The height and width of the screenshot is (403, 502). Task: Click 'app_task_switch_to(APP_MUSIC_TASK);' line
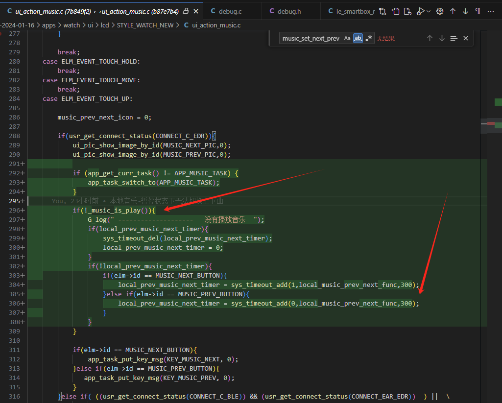pos(154,183)
